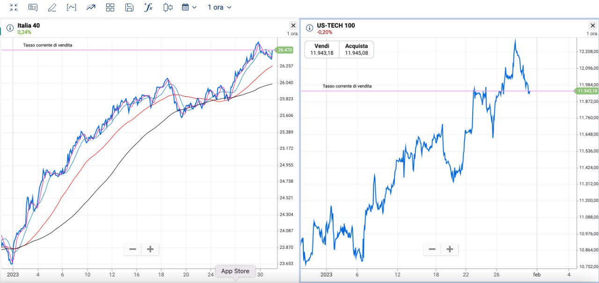Viewport: 599px width, 283px height.
Task: Click the rising trend arrow icon
Action: coord(91,7)
